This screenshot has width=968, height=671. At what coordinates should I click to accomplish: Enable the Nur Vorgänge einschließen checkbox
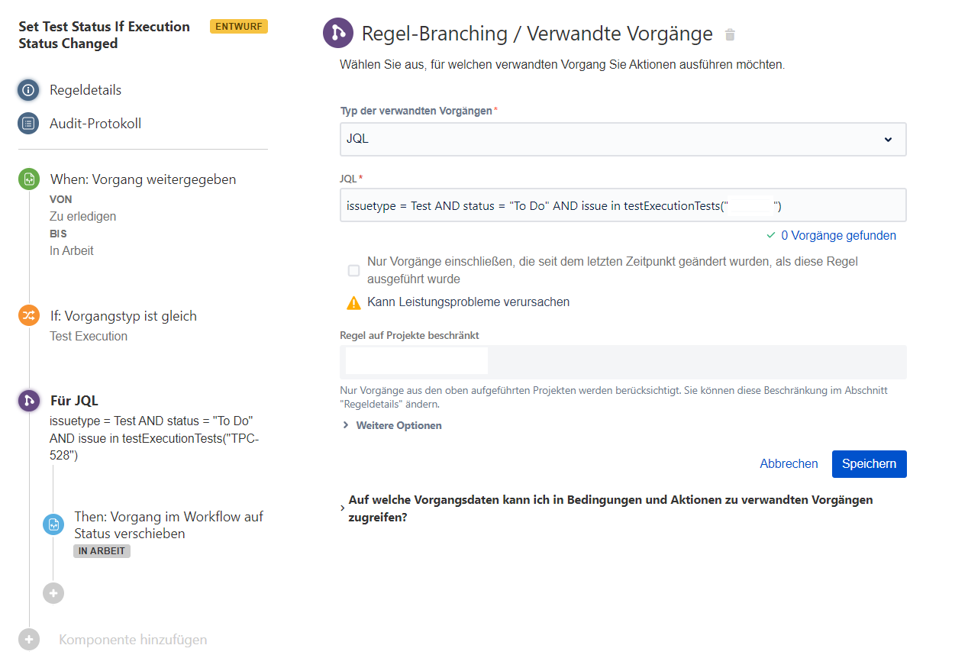(x=353, y=270)
